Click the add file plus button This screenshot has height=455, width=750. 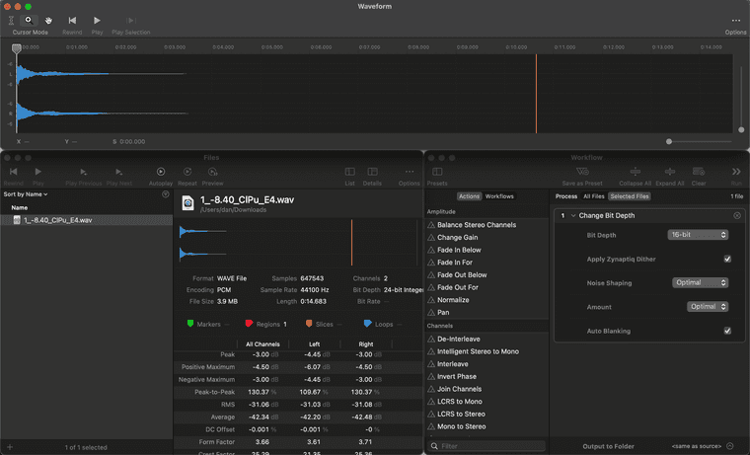point(10,447)
